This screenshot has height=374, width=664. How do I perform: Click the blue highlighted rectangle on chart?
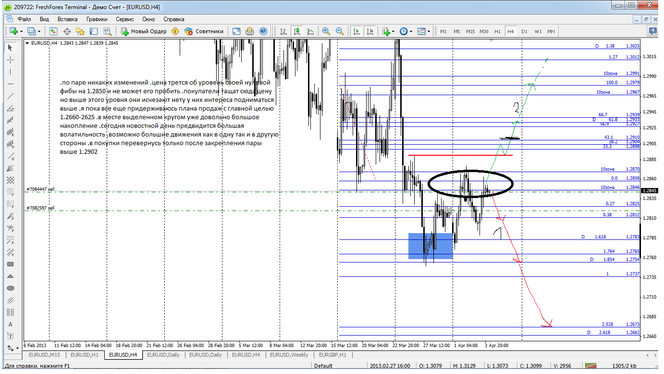[x=430, y=246]
